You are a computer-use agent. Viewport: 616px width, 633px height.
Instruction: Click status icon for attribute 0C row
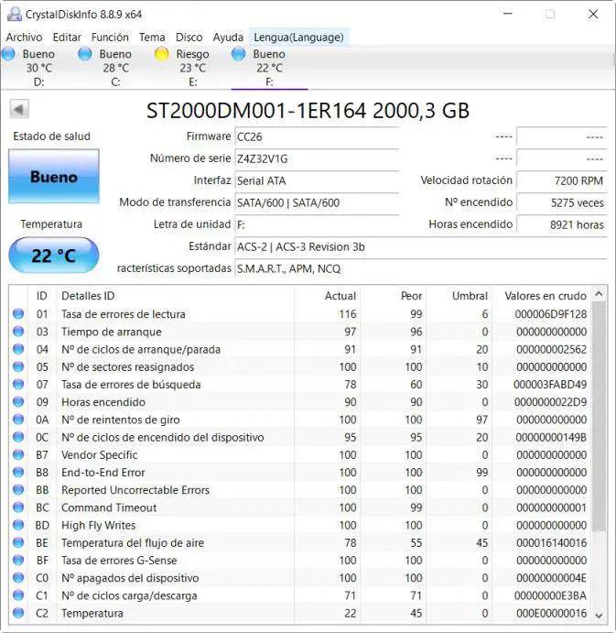[18, 437]
